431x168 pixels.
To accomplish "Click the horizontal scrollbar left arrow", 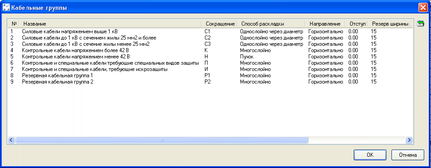I will coord(11,140).
